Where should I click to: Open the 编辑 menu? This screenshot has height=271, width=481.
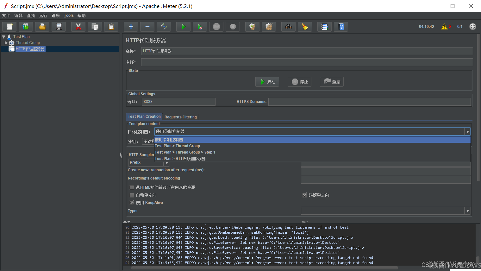[x=18, y=16]
